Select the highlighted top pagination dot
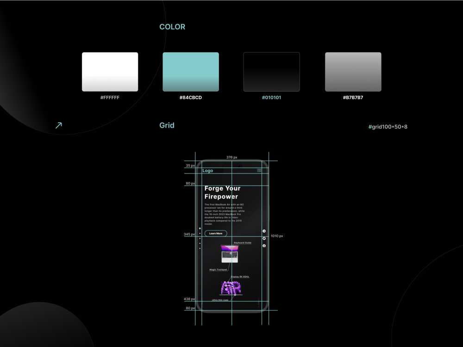This screenshot has width=463, height=347. (200, 229)
